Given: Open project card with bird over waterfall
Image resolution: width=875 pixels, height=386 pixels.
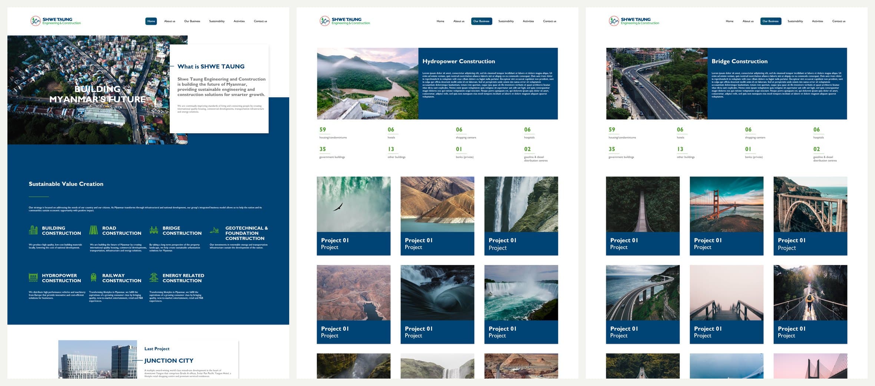Looking at the screenshot, I should (354, 216).
